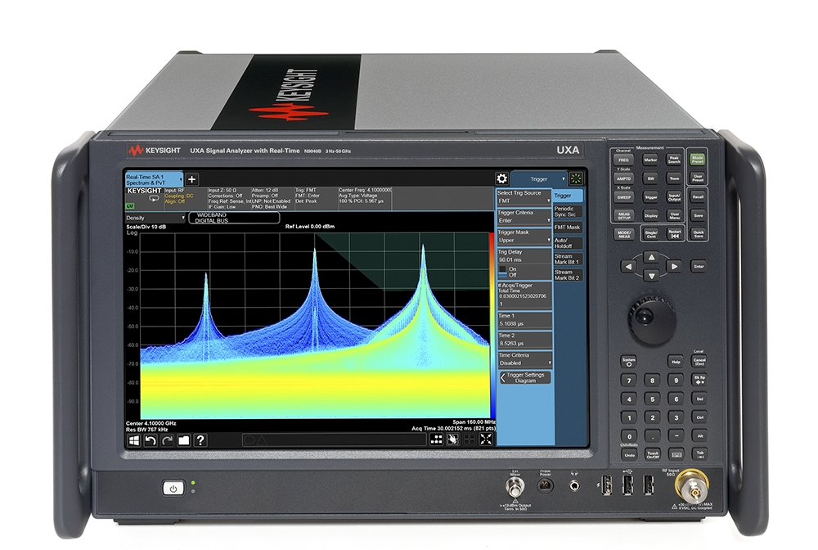Select the FMT Mask tab

(x=567, y=228)
